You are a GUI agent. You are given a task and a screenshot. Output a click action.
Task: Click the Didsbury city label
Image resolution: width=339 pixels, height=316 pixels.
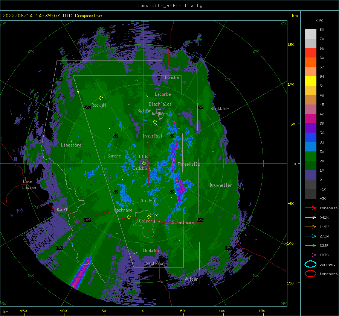coord(142,168)
